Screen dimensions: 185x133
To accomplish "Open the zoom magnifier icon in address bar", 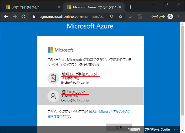I will point(112,16).
